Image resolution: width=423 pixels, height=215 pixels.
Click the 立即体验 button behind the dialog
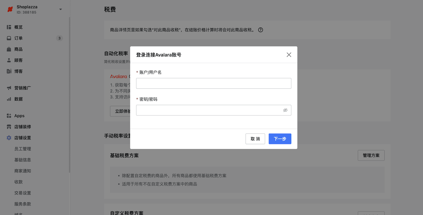click(x=120, y=111)
